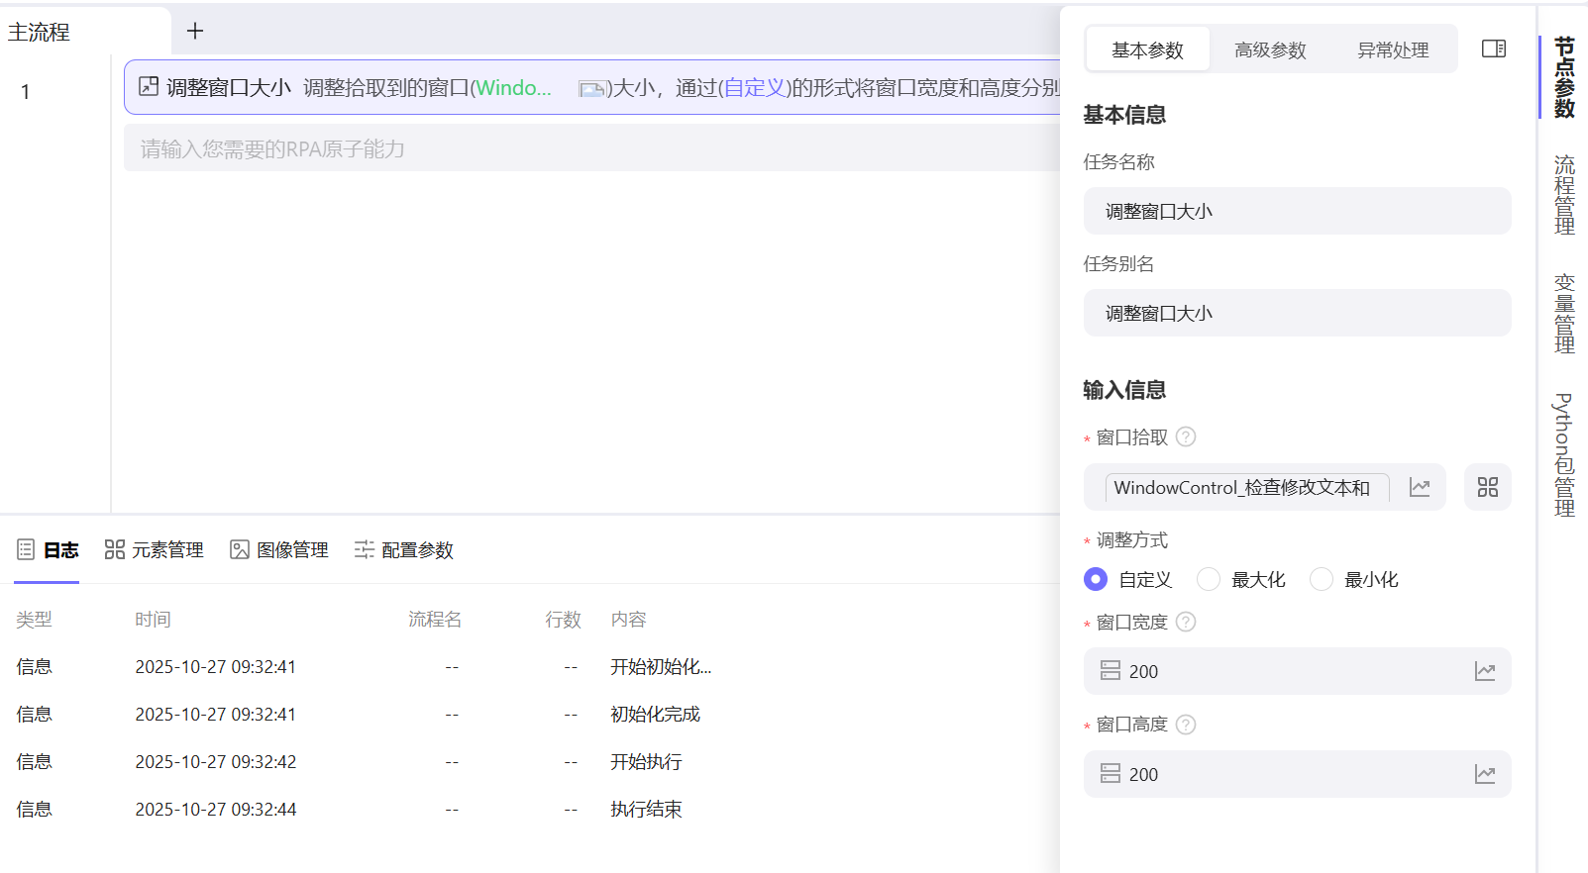1588x873 pixels.
Task: Click the 流程名 column header
Action: (435, 620)
